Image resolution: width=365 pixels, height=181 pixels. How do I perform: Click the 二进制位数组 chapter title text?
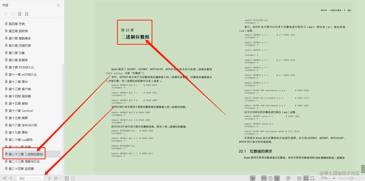pos(135,37)
